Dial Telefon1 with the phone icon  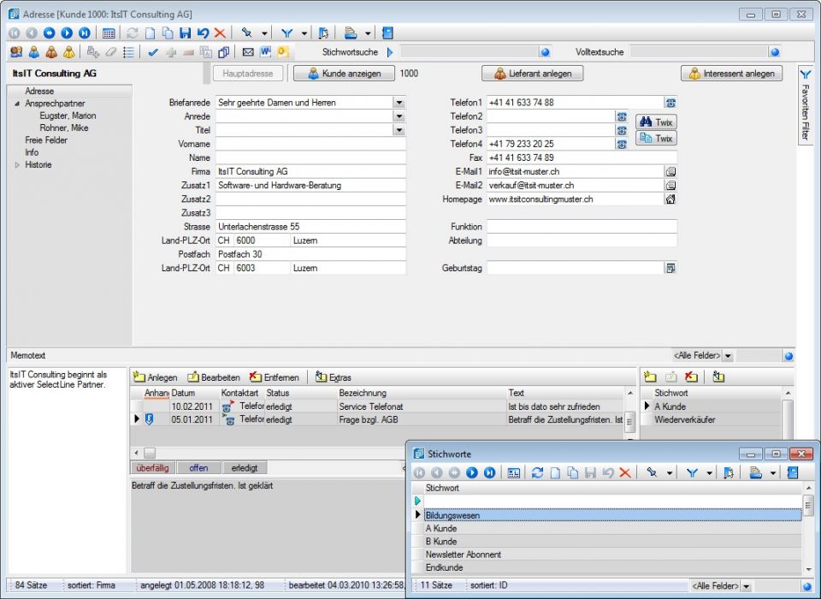tap(670, 103)
